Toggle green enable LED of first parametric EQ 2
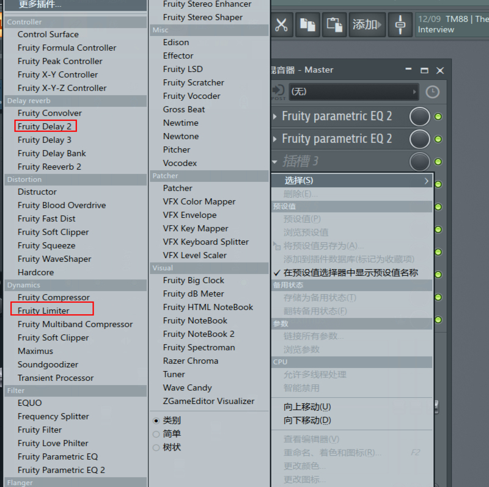This screenshot has height=487, width=489. [x=438, y=117]
